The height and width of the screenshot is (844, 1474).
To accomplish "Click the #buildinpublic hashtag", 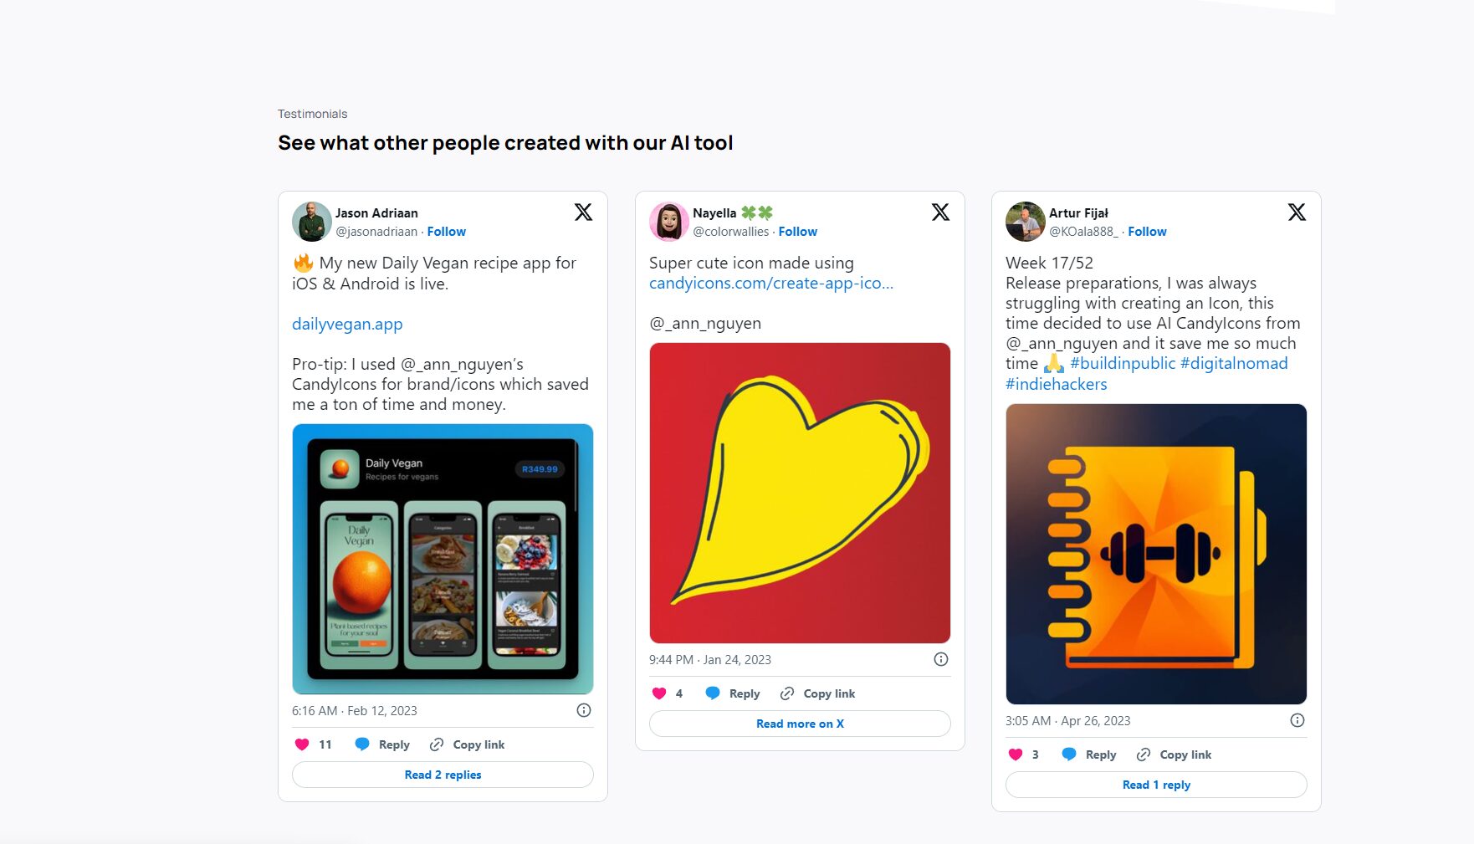I will coord(1123,364).
